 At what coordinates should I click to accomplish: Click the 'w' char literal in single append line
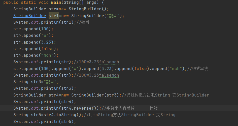click(x=45, y=36)
